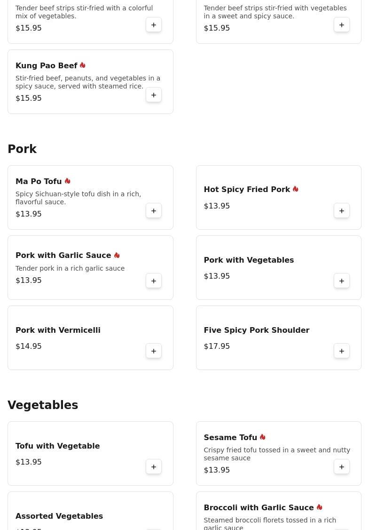Click plus for Tofu with Vegetable
The width and height of the screenshot is (369, 530).
(154, 467)
